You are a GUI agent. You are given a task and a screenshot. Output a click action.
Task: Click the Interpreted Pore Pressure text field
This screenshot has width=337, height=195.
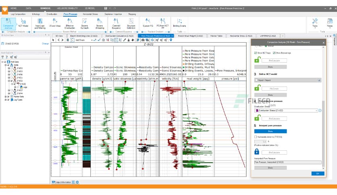(x=287, y=162)
